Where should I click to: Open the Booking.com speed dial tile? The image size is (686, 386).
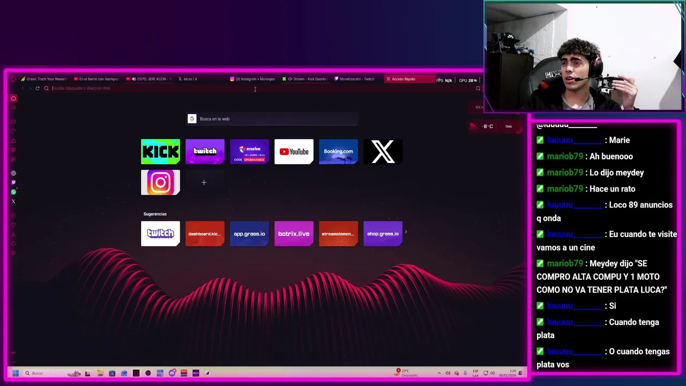(x=338, y=152)
